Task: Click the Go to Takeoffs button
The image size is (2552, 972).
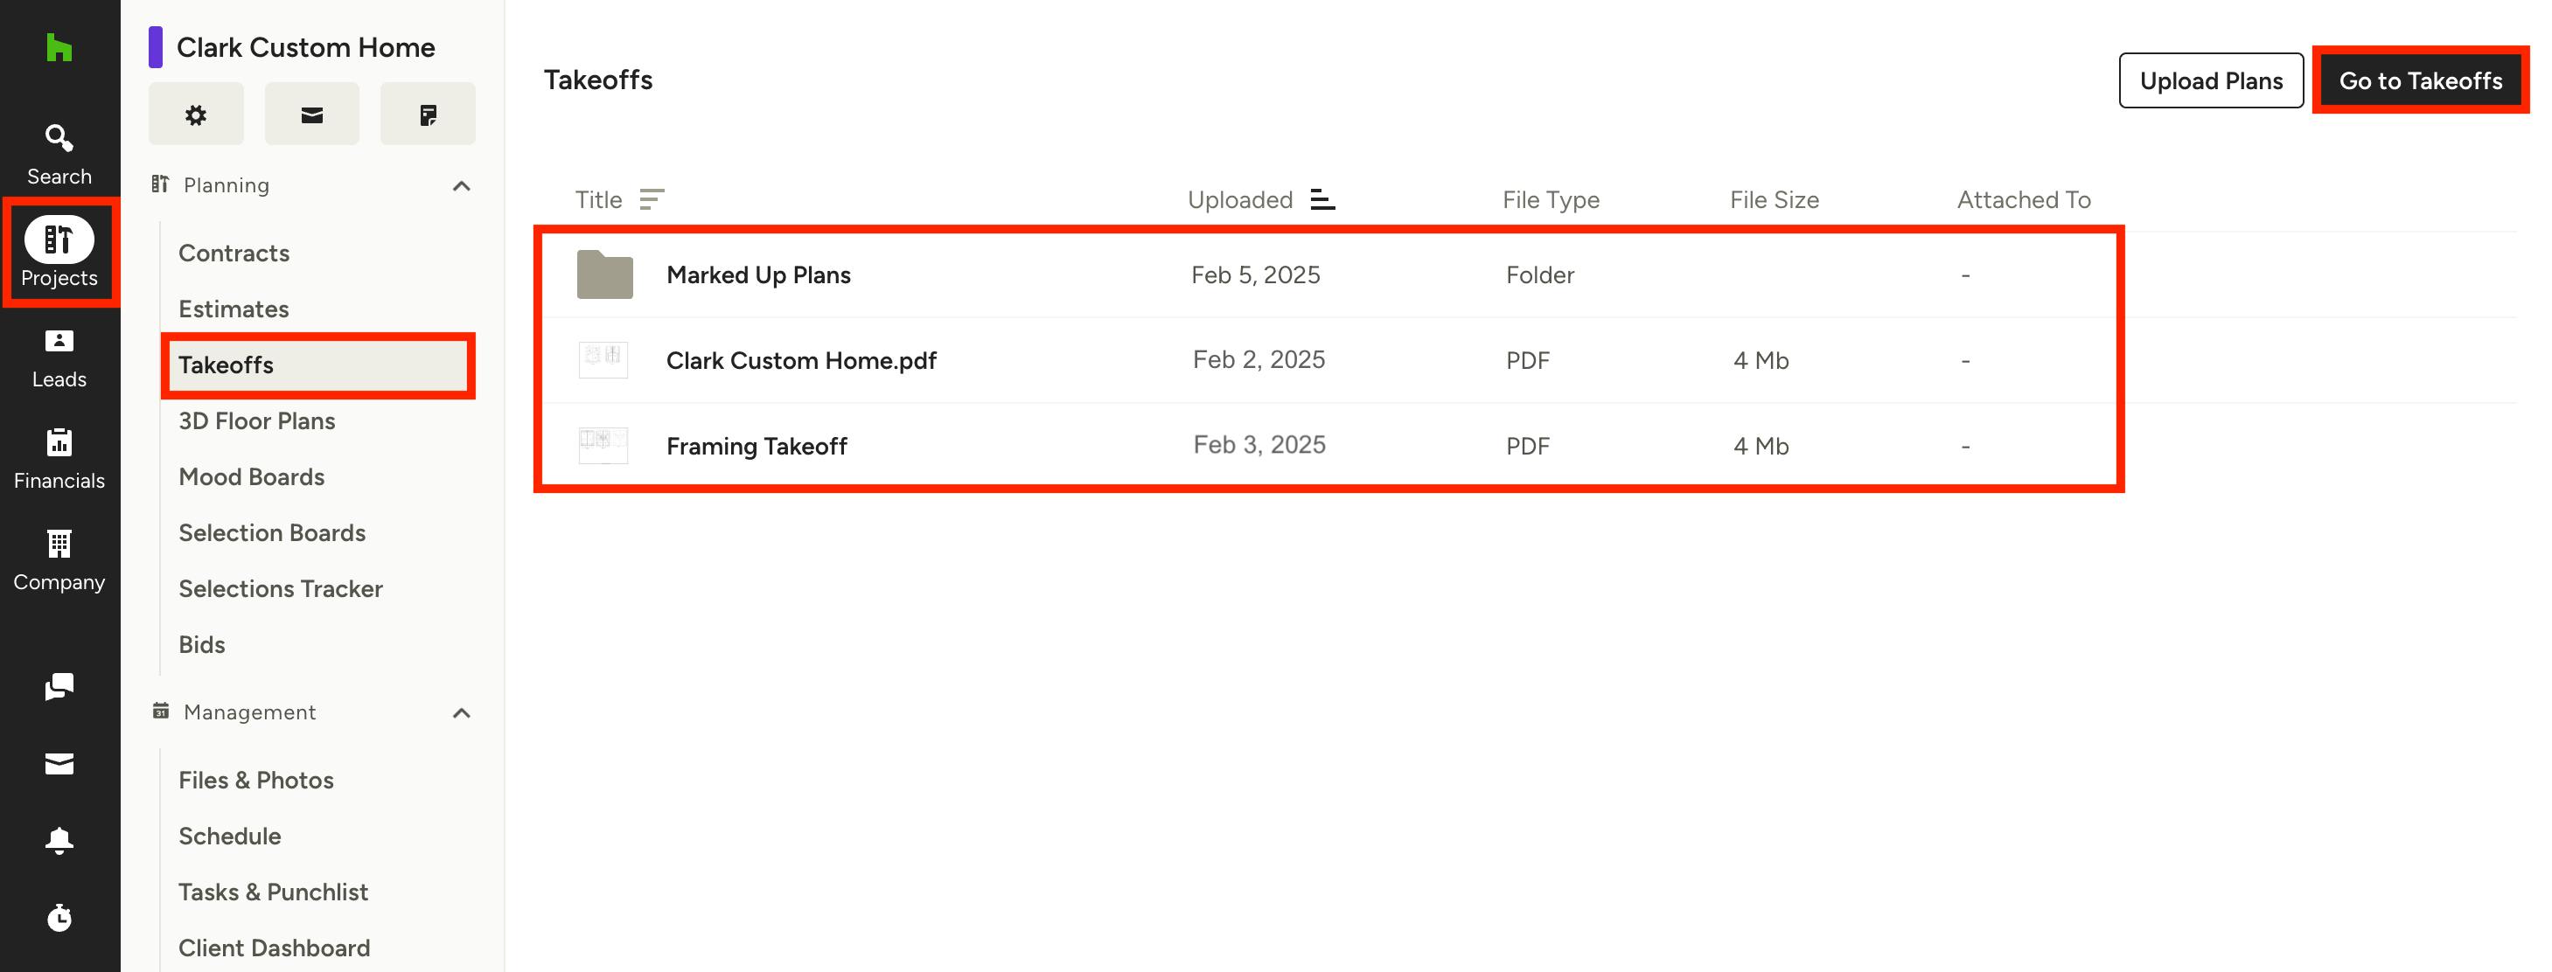Action: (x=2420, y=81)
